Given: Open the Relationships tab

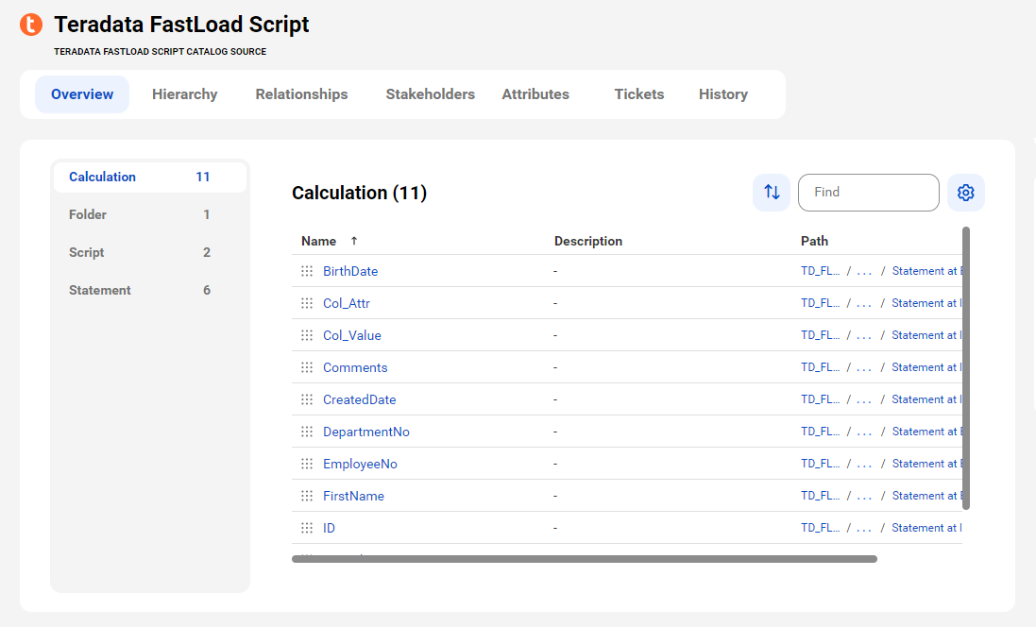Looking at the screenshot, I should 301,94.
